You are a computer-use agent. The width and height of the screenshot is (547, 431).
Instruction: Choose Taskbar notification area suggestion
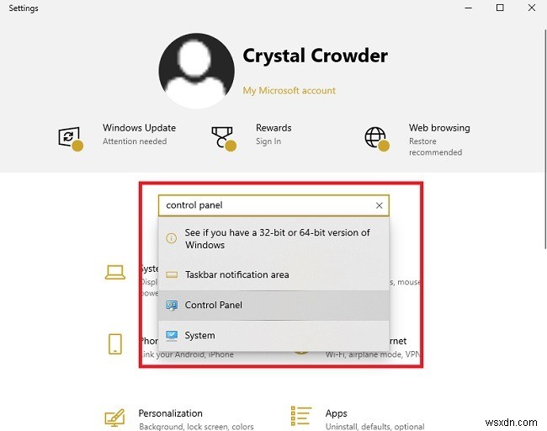click(273, 275)
